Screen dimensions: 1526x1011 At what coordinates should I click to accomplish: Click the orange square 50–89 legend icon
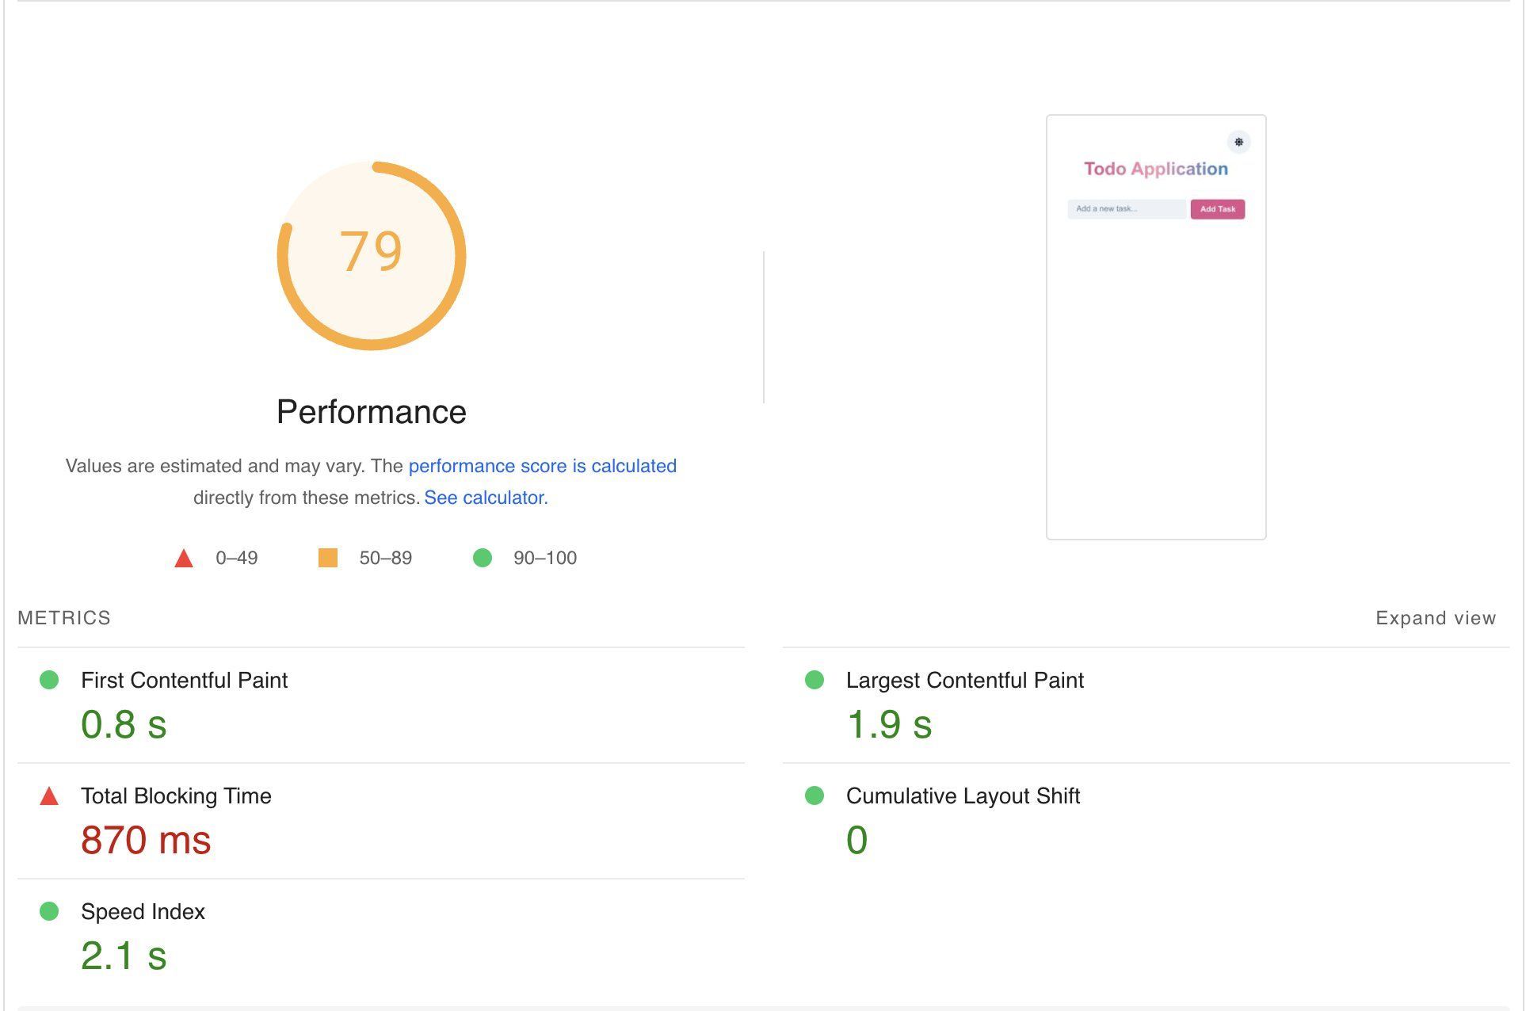point(327,558)
